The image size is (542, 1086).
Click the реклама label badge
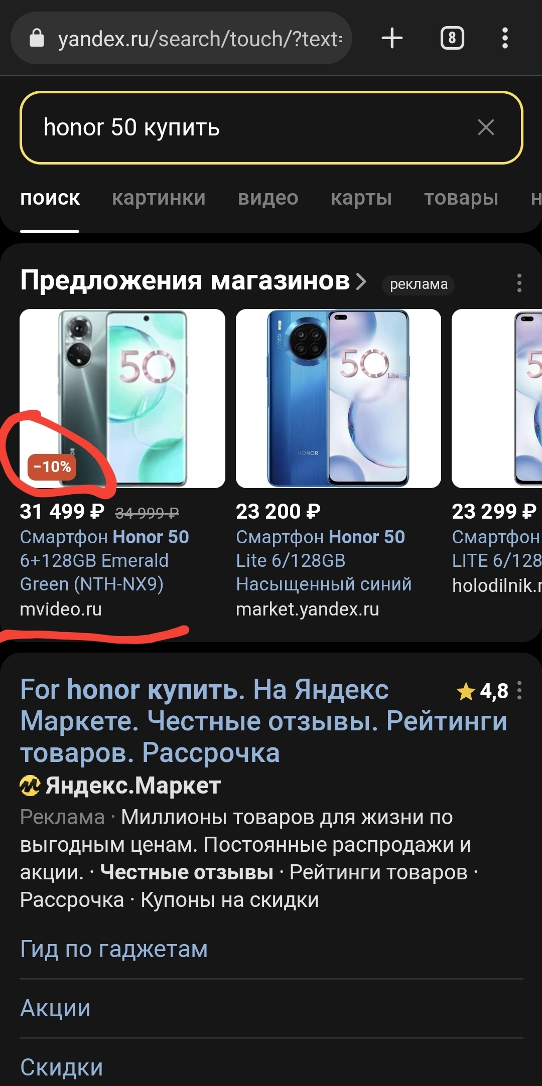(419, 284)
